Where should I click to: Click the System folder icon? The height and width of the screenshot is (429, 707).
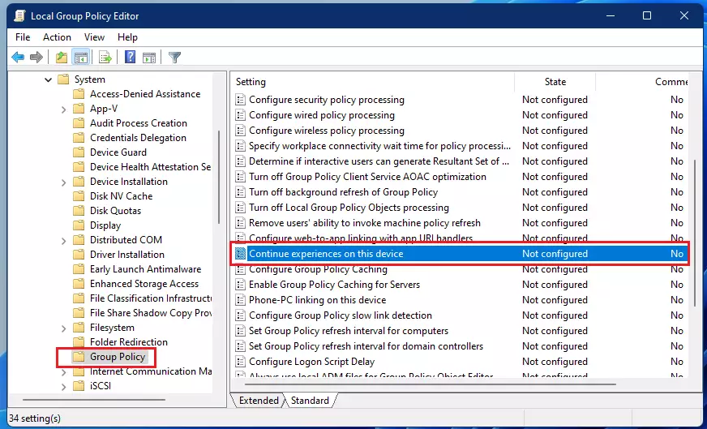[x=63, y=79]
